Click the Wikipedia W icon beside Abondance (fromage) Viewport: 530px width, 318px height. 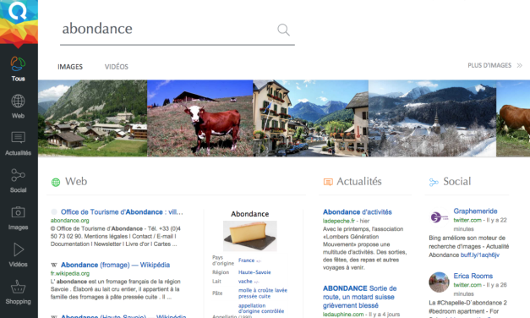[54, 265]
